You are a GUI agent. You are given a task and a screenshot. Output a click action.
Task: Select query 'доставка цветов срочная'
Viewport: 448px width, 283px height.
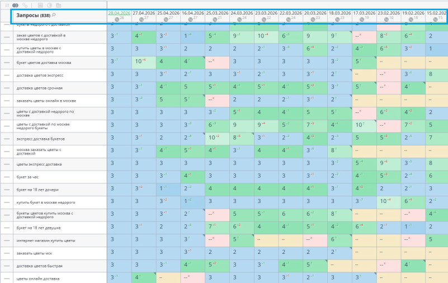click(x=39, y=88)
